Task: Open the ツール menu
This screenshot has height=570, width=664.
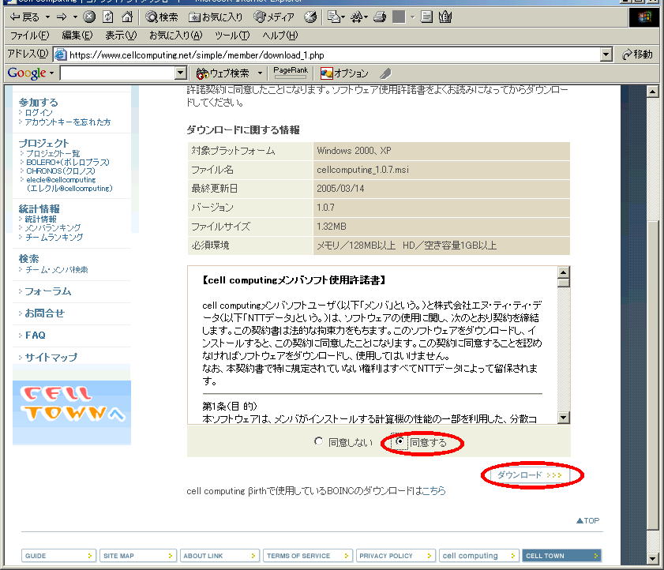Action: click(x=232, y=36)
